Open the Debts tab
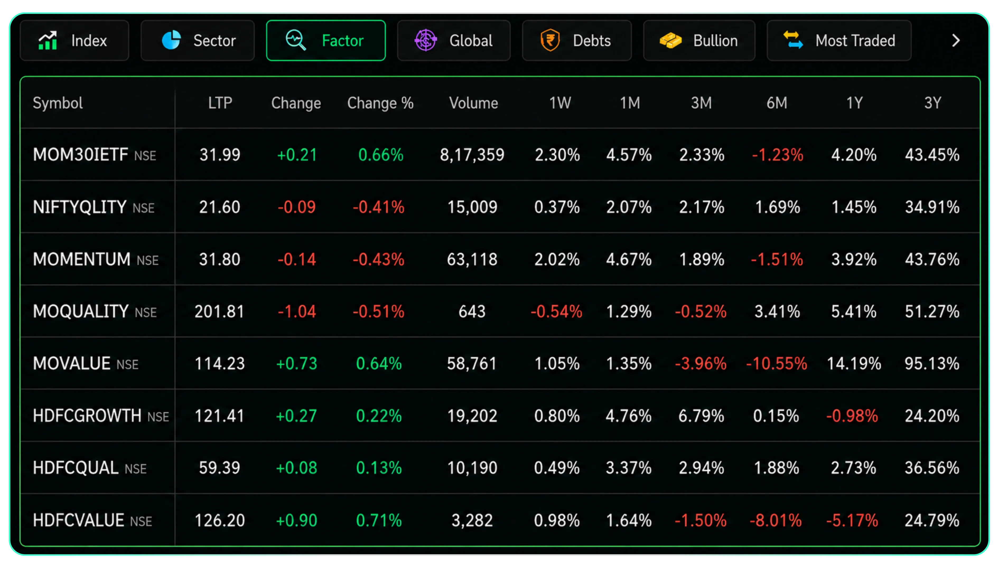This screenshot has width=998, height=561. pos(577,41)
